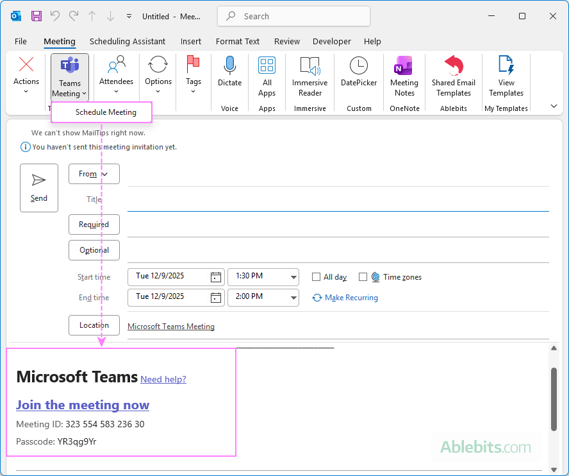Expand the end time 2:00 PM dropdown
569x476 pixels.
pos(293,298)
